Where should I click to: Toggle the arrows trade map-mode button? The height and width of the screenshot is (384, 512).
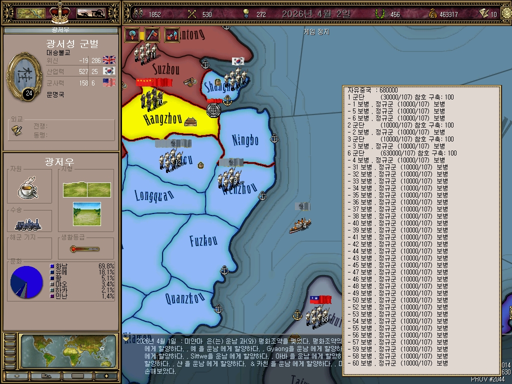(172, 35)
